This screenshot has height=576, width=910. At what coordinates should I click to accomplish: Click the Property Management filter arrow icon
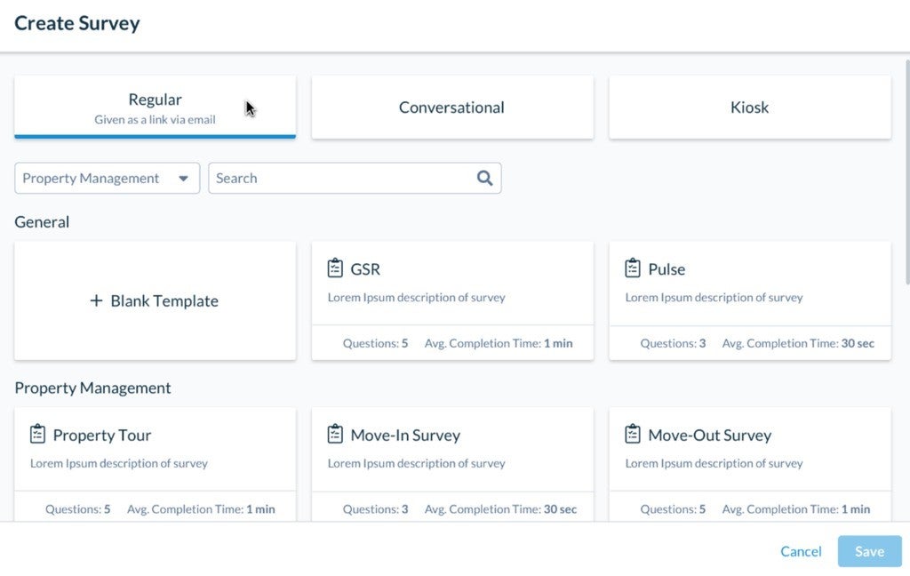pos(185,178)
